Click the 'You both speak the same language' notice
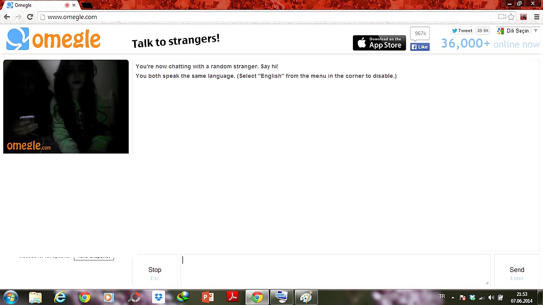The height and width of the screenshot is (305, 543). tap(266, 76)
